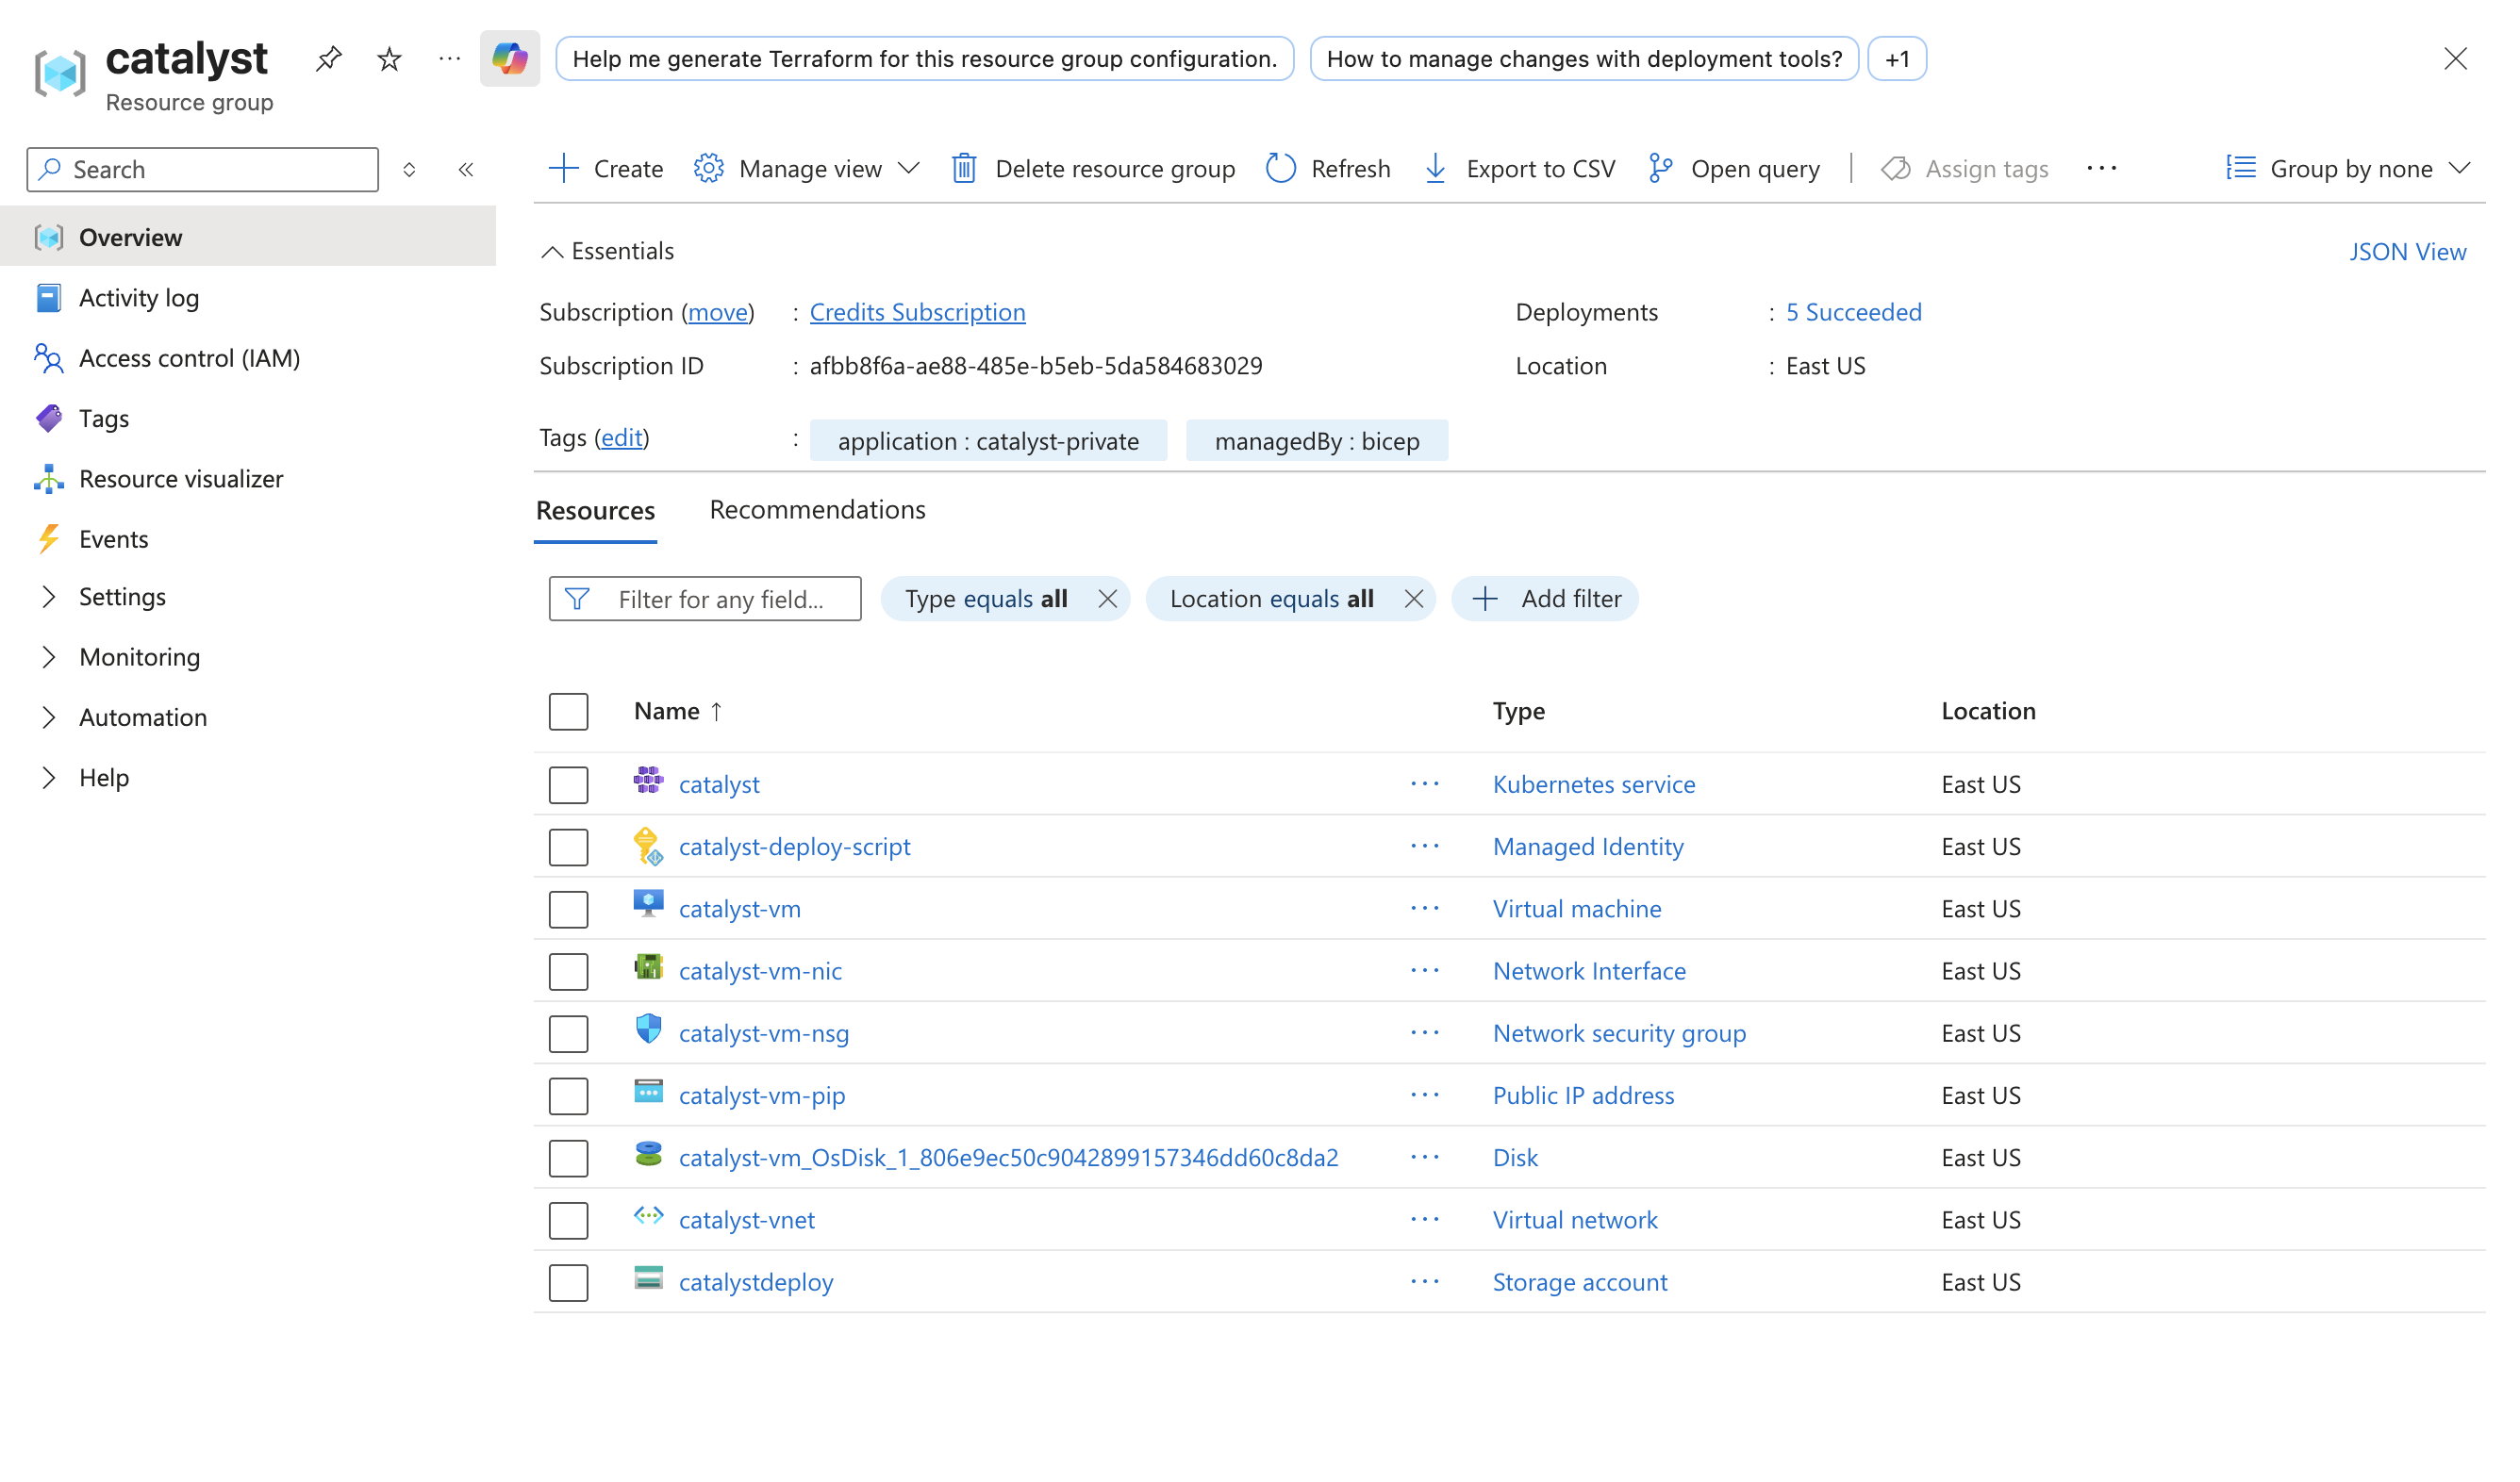This screenshot has height=1482, width=2520.
Task: Click Delete resource group trash icon
Action: tap(964, 169)
